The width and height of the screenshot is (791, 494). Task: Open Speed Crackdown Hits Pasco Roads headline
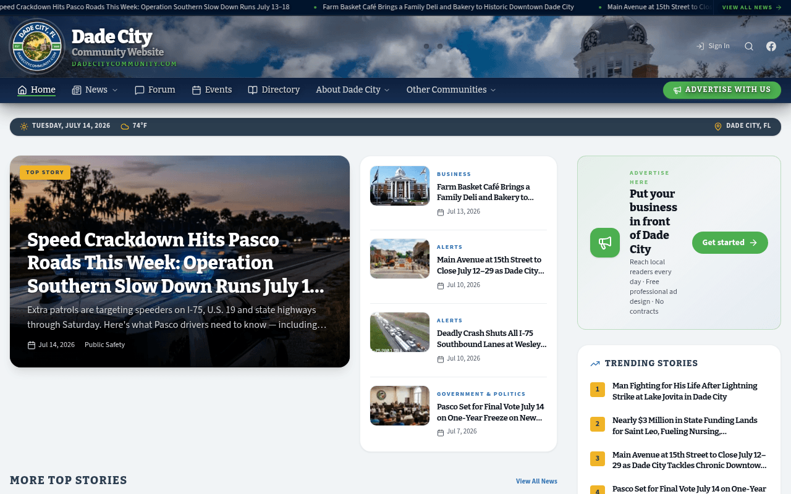176,263
